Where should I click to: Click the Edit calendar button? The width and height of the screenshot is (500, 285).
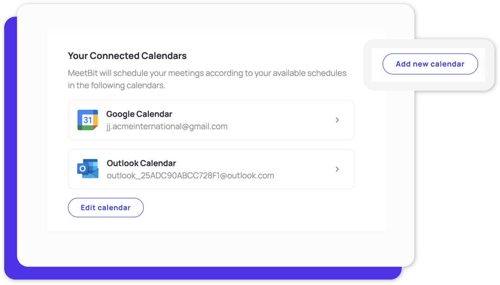[106, 208]
